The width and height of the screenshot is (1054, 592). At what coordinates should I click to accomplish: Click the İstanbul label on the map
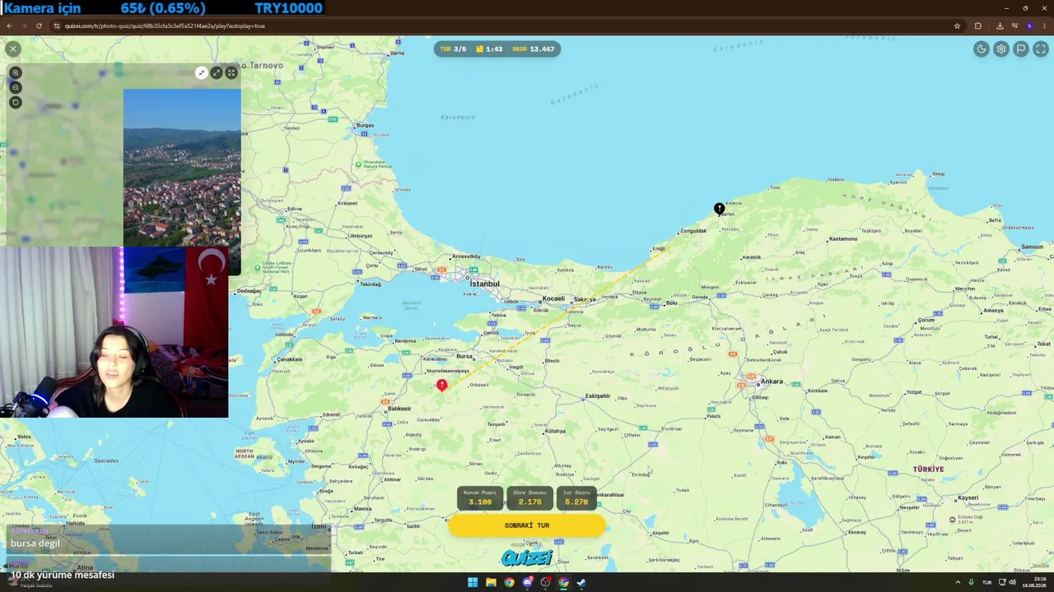(x=484, y=284)
